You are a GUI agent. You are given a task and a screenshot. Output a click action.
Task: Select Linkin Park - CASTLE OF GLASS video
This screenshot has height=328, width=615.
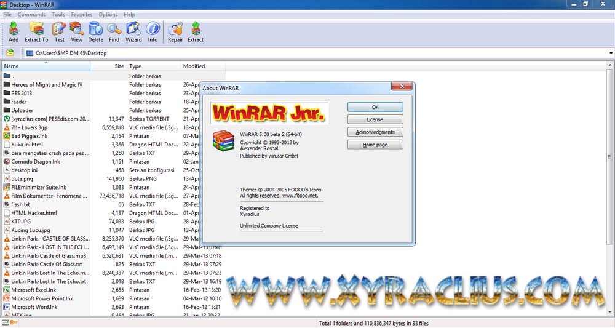[47, 239]
